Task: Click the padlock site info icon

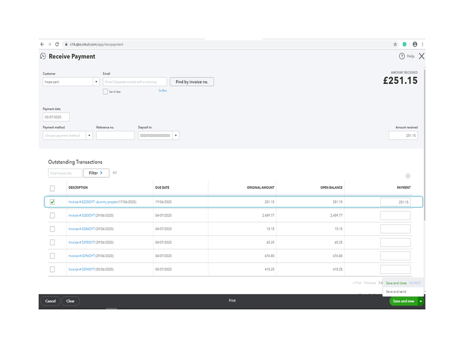Action: 66,45
